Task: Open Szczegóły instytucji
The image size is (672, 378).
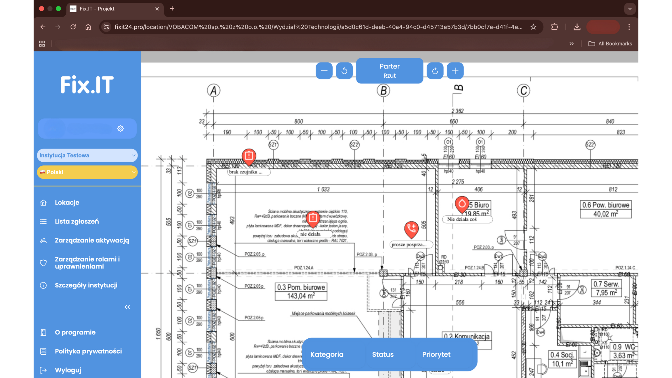Action: pos(86,285)
